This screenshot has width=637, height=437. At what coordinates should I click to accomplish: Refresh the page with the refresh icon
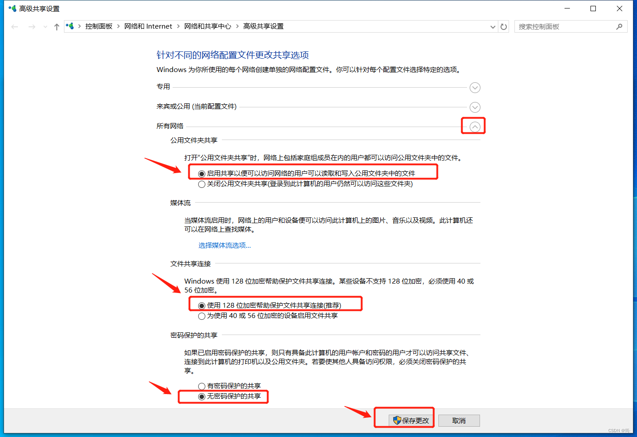504,27
